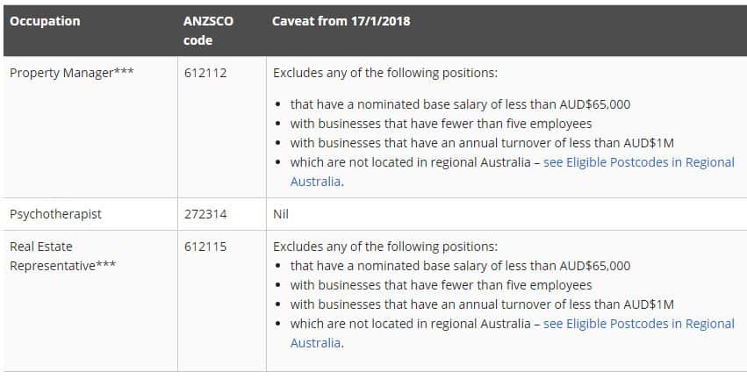Click ANZSCO code 612112
The image size is (747, 379).
click(x=205, y=73)
